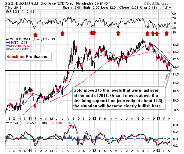The width and height of the screenshot is (184, 154).
Task: Click the volume bars icon beside Volume undef
Action: pyautogui.click(x=8, y=49)
